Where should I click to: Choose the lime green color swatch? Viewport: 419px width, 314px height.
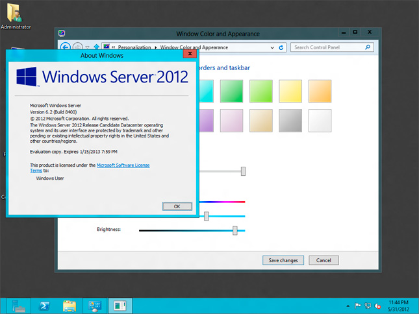(260, 91)
